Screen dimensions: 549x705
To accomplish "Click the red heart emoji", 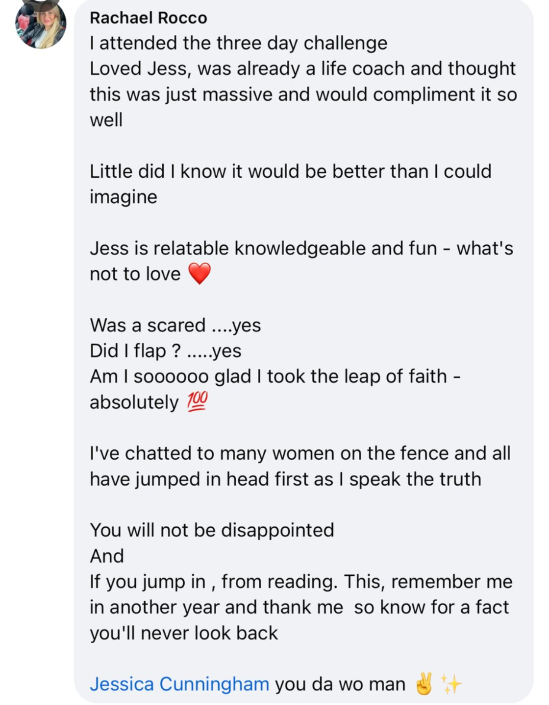I will tap(200, 274).
